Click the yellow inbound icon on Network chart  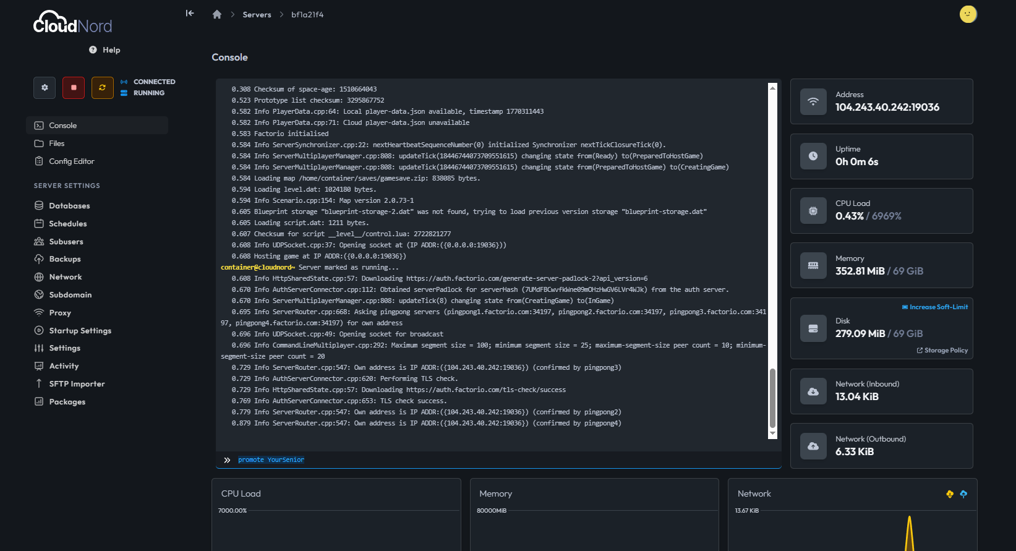pyautogui.click(x=950, y=494)
